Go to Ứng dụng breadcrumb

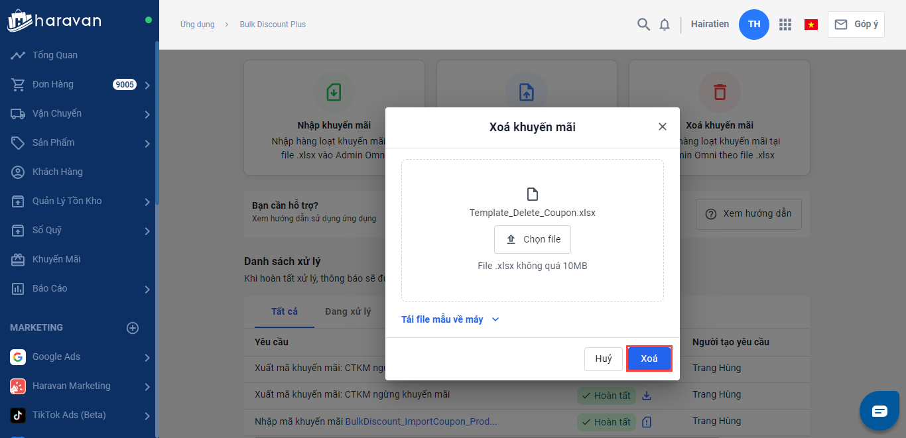click(x=198, y=25)
